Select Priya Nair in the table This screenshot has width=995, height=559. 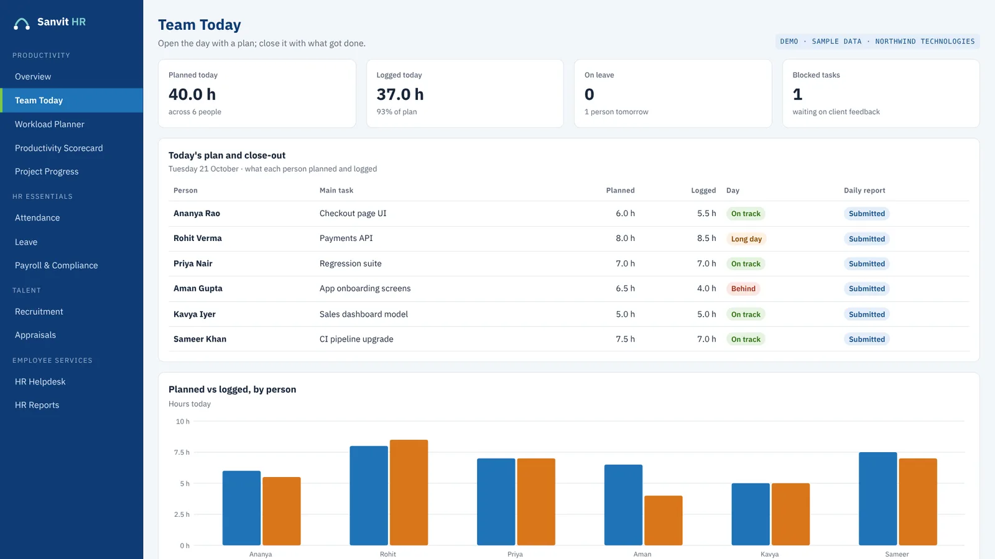[x=193, y=263]
